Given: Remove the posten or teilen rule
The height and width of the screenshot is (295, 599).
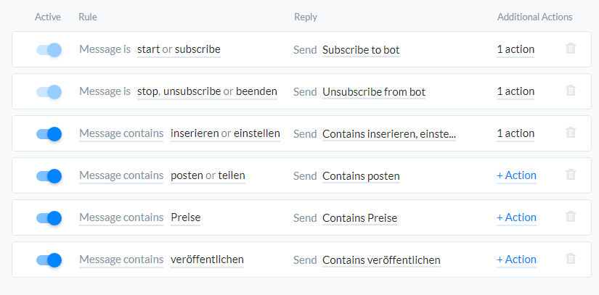Looking at the screenshot, I should [571, 175].
